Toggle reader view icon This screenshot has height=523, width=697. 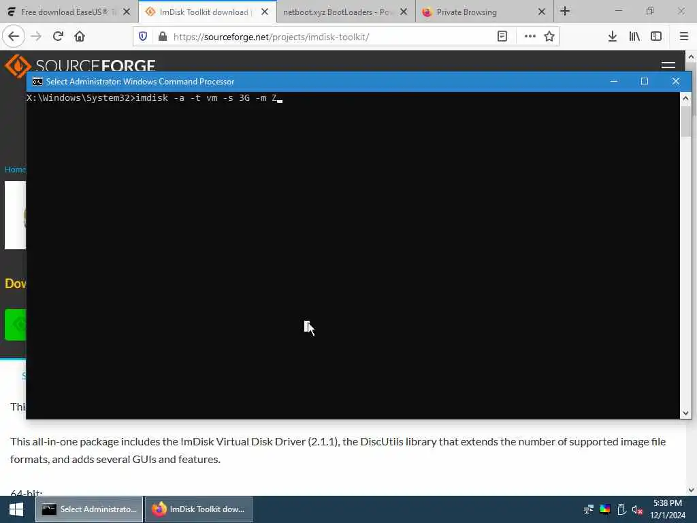pyautogui.click(x=502, y=37)
